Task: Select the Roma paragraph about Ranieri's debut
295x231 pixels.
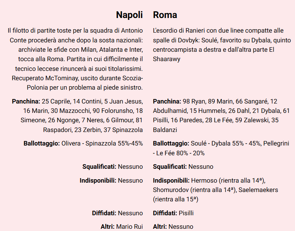Action: click(x=219, y=45)
